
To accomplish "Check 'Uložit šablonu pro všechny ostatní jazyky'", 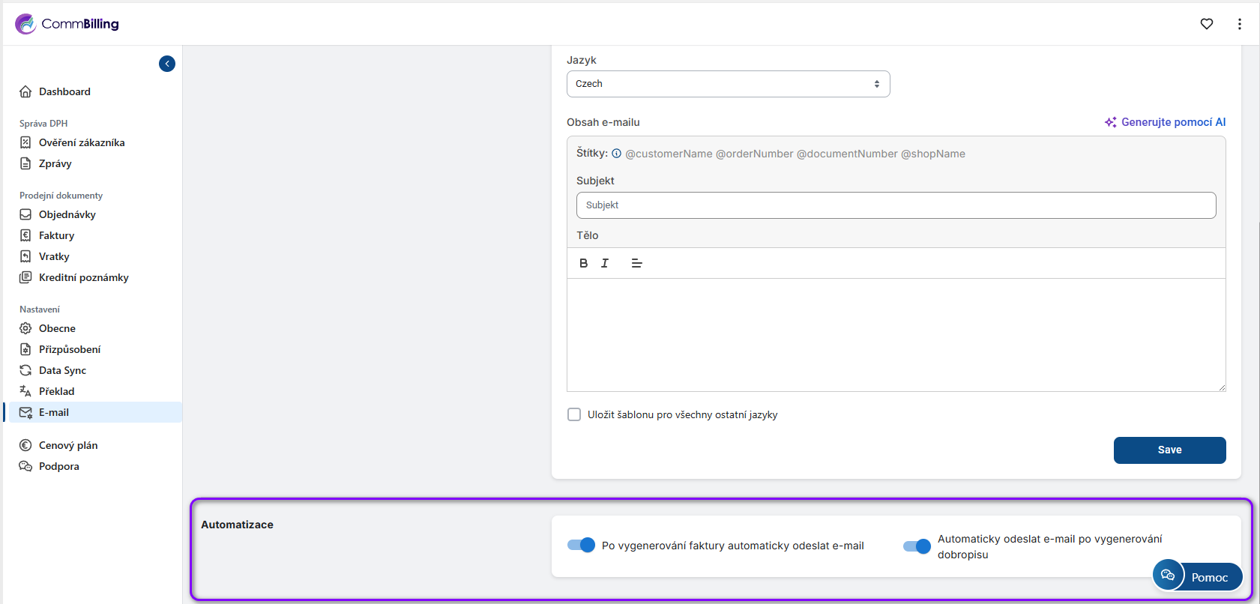I will (x=574, y=414).
